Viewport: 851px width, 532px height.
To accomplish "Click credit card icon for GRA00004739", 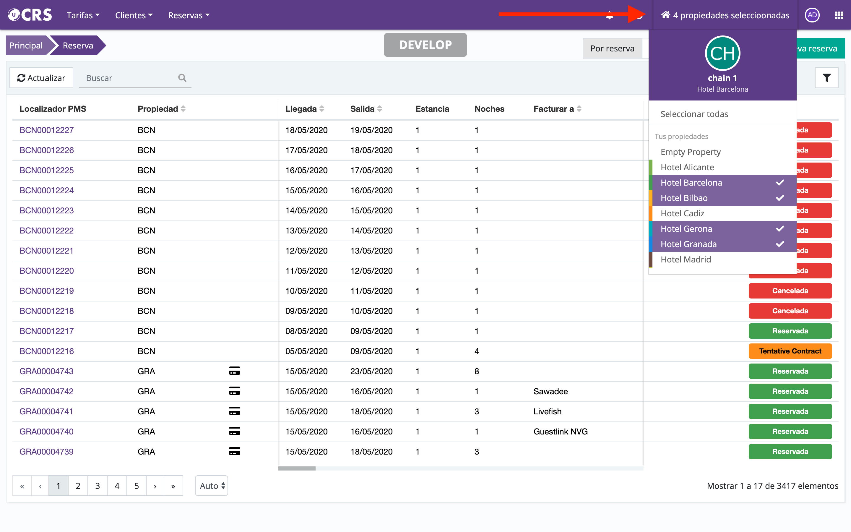I will (234, 451).
